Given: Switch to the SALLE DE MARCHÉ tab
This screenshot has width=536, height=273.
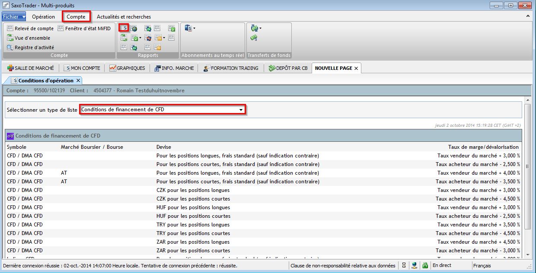Looking at the screenshot, I should 31,68.
